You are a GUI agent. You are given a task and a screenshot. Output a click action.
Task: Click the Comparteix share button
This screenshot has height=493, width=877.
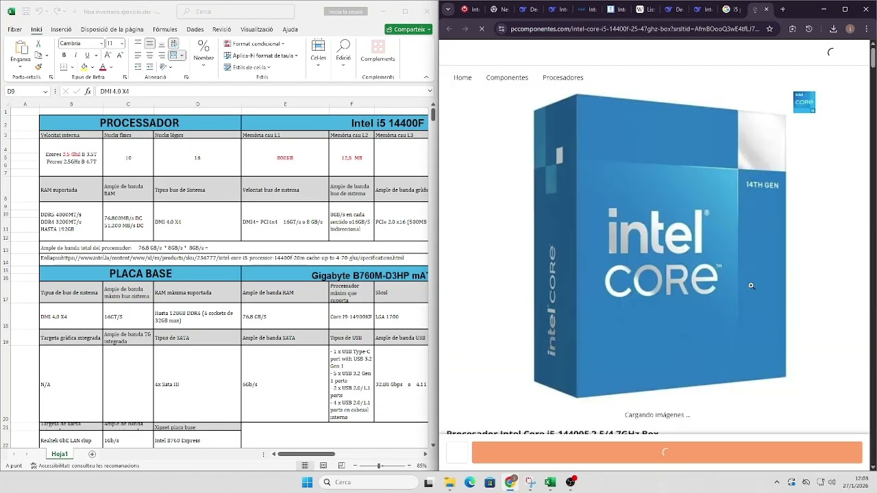pos(408,29)
